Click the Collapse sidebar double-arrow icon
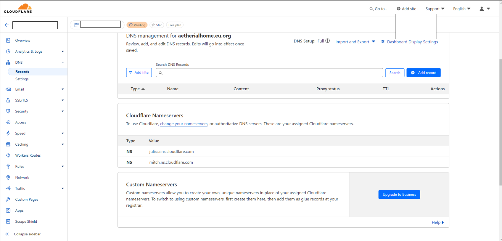502x241 pixels. pos(7,234)
